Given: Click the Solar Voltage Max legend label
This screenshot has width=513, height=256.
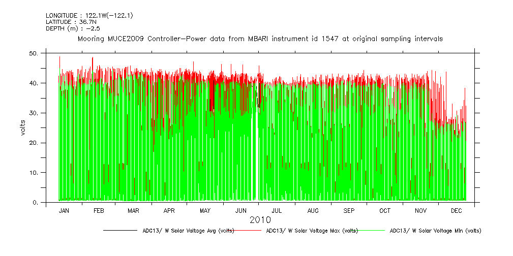Looking at the screenshot, I should point(312,231).
